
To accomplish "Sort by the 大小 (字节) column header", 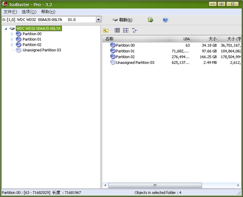I will [230, 39].
